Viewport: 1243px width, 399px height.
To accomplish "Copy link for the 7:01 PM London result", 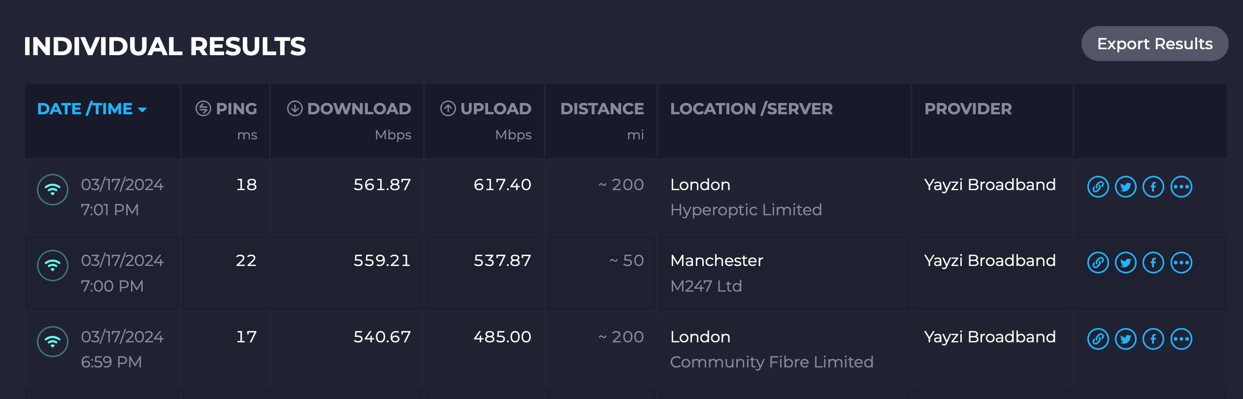I will coord(1098,187).
